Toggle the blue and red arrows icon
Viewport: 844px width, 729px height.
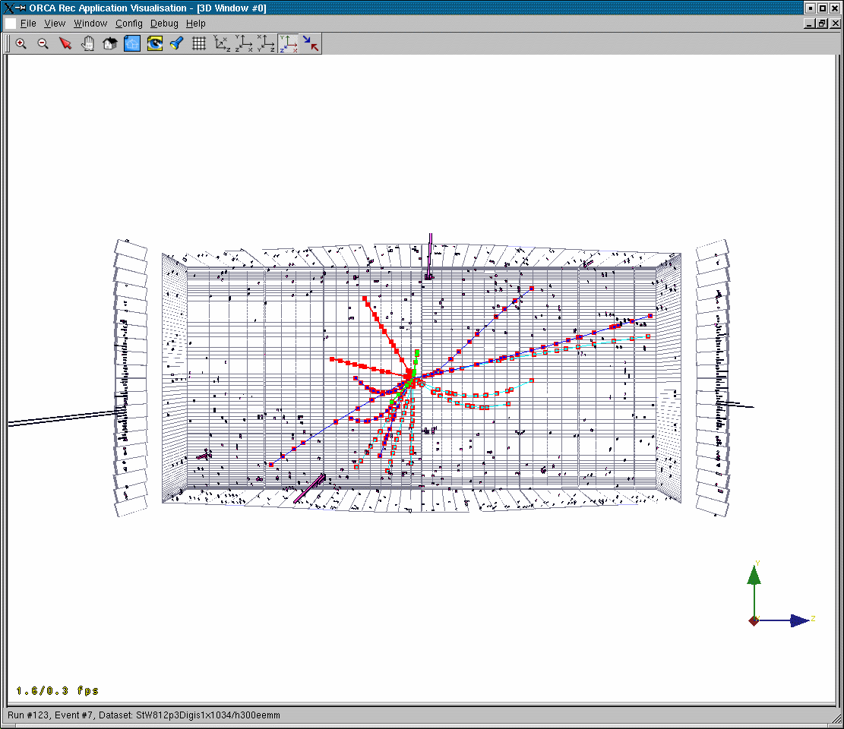coord(311,43)
